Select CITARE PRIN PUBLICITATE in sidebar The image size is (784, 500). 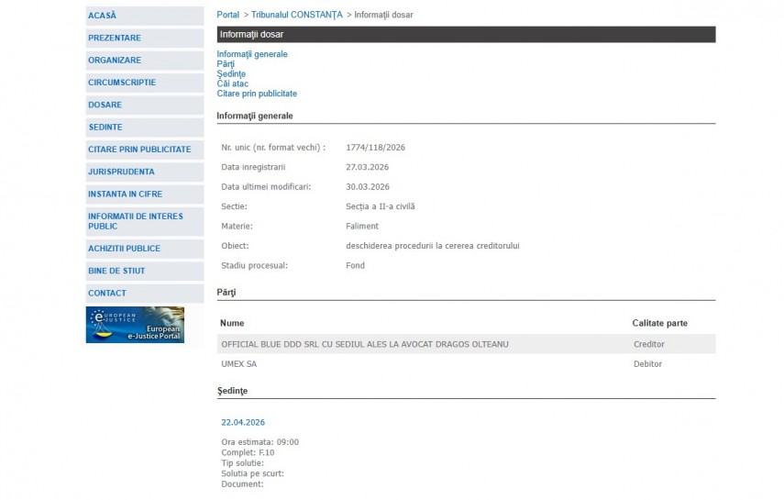[x=139, y=150]
